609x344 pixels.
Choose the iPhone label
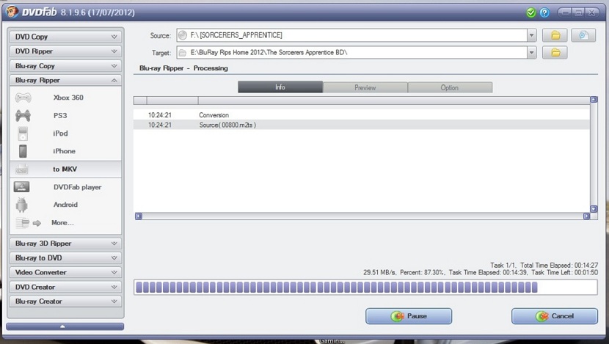[64, 151]
